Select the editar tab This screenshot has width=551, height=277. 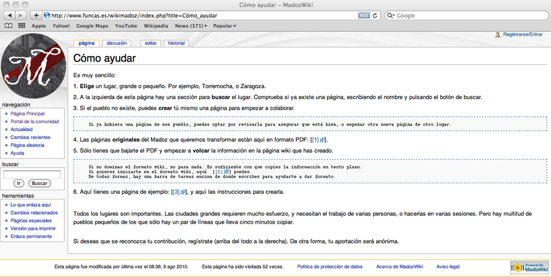[151, 43]
